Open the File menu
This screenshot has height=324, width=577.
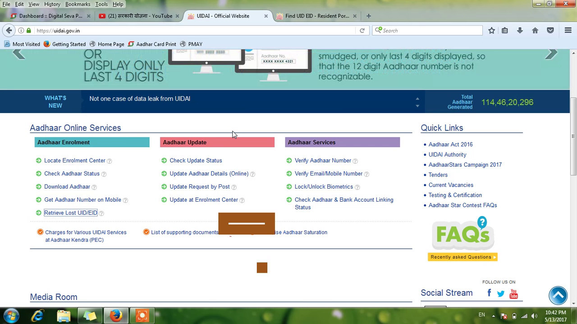tap(6, 4)
